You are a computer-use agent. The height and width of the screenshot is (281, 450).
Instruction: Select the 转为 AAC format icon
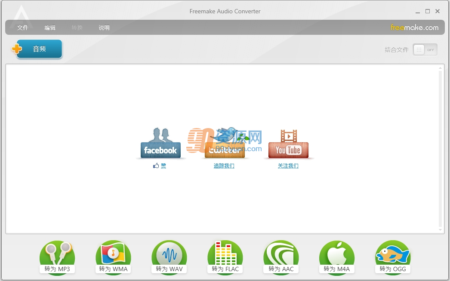[x=281, y=258]
